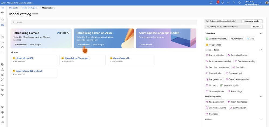Image resolution: width=269 pixels, height=127 pixels.
Task: Toggle Fill mask inference filter
Action: click(x=211, y=85)
